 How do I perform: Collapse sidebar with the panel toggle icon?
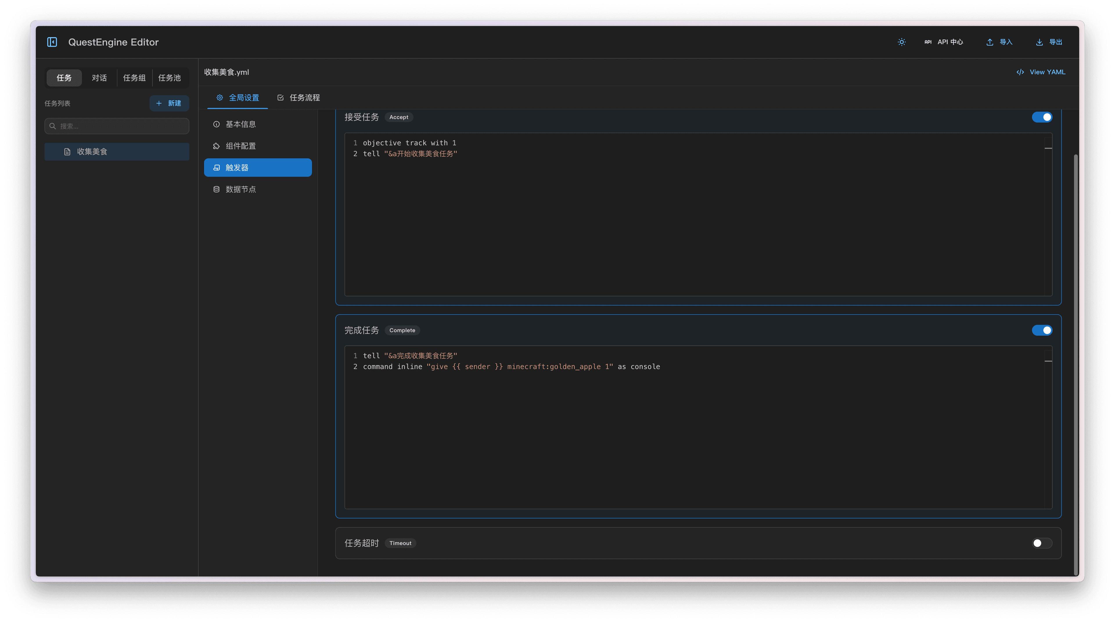point(52,42)
